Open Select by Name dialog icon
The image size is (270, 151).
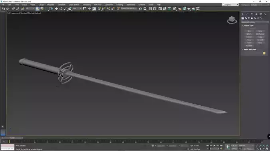(x=42, y=9)
